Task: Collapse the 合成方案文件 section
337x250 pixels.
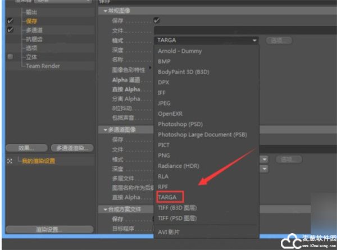Action: [102, 209]
